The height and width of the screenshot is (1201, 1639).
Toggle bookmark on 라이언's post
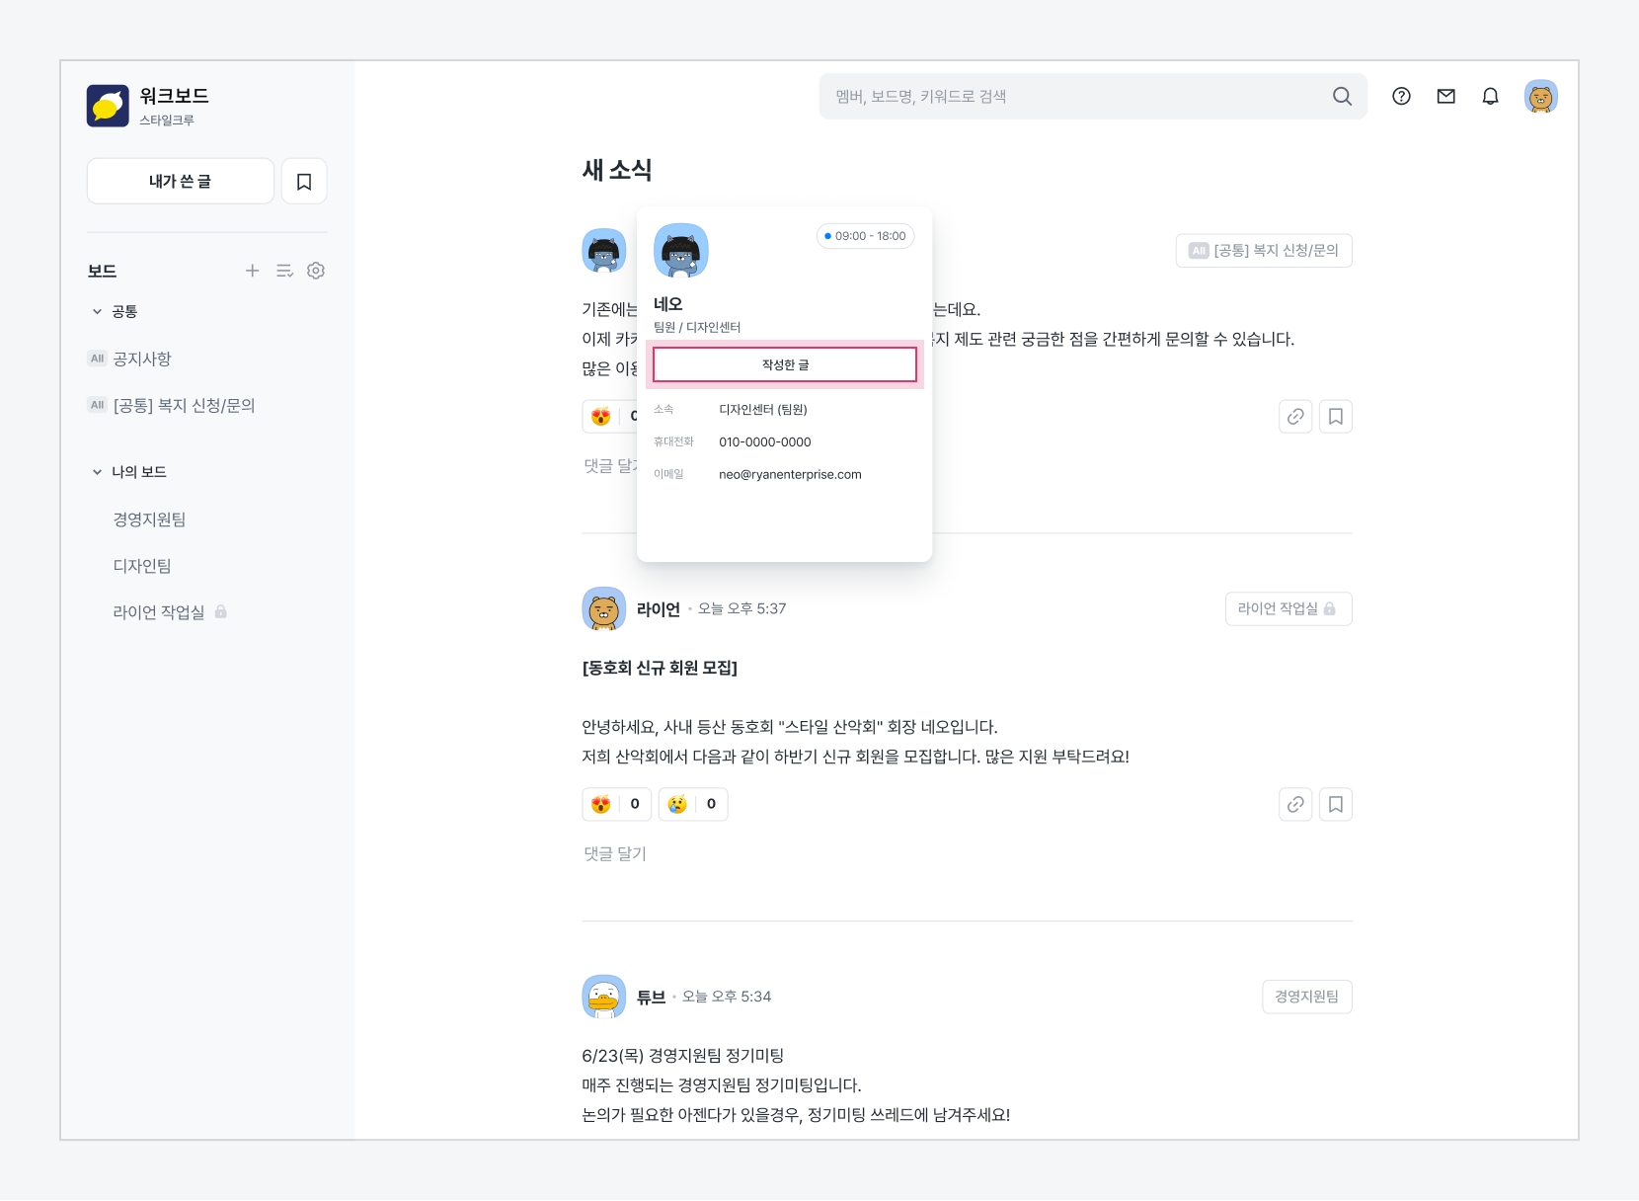pyautogui.click(x=1335, y=805)
